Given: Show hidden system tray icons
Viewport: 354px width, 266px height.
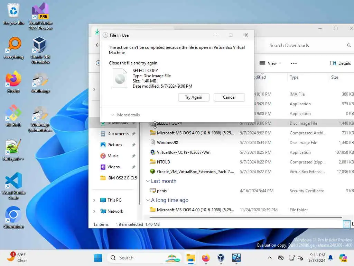Looking at the screenshot, I should 270,258.
